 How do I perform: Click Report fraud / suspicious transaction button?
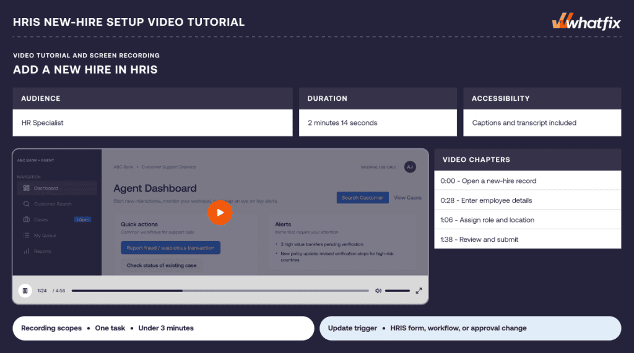tap(171, 247)
